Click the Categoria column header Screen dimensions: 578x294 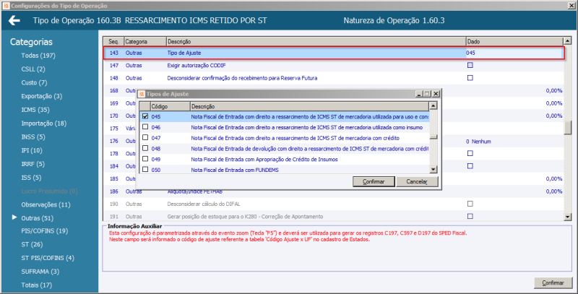[145, 41]
